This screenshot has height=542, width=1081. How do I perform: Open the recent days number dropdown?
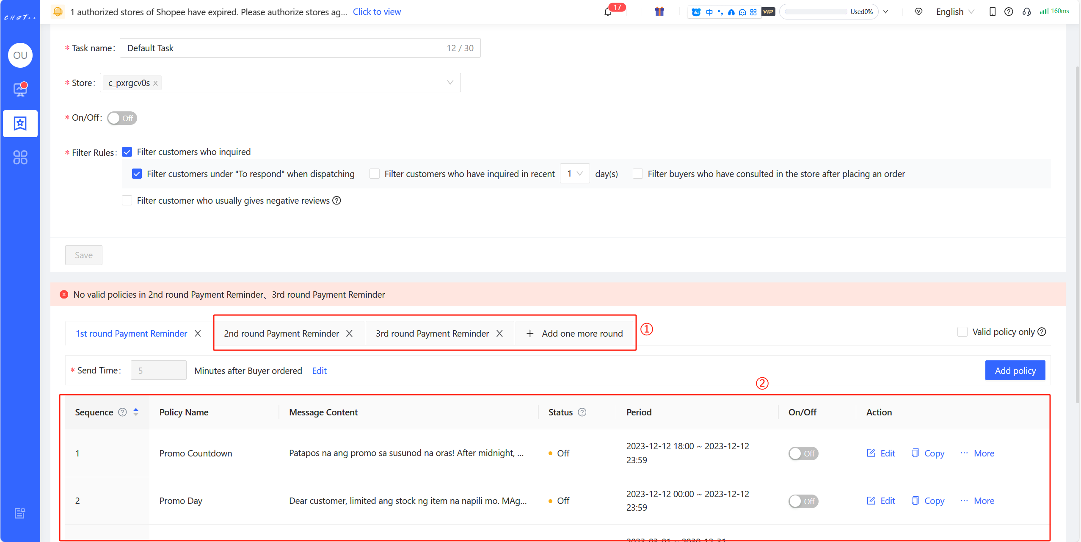[x=575, y=174]
